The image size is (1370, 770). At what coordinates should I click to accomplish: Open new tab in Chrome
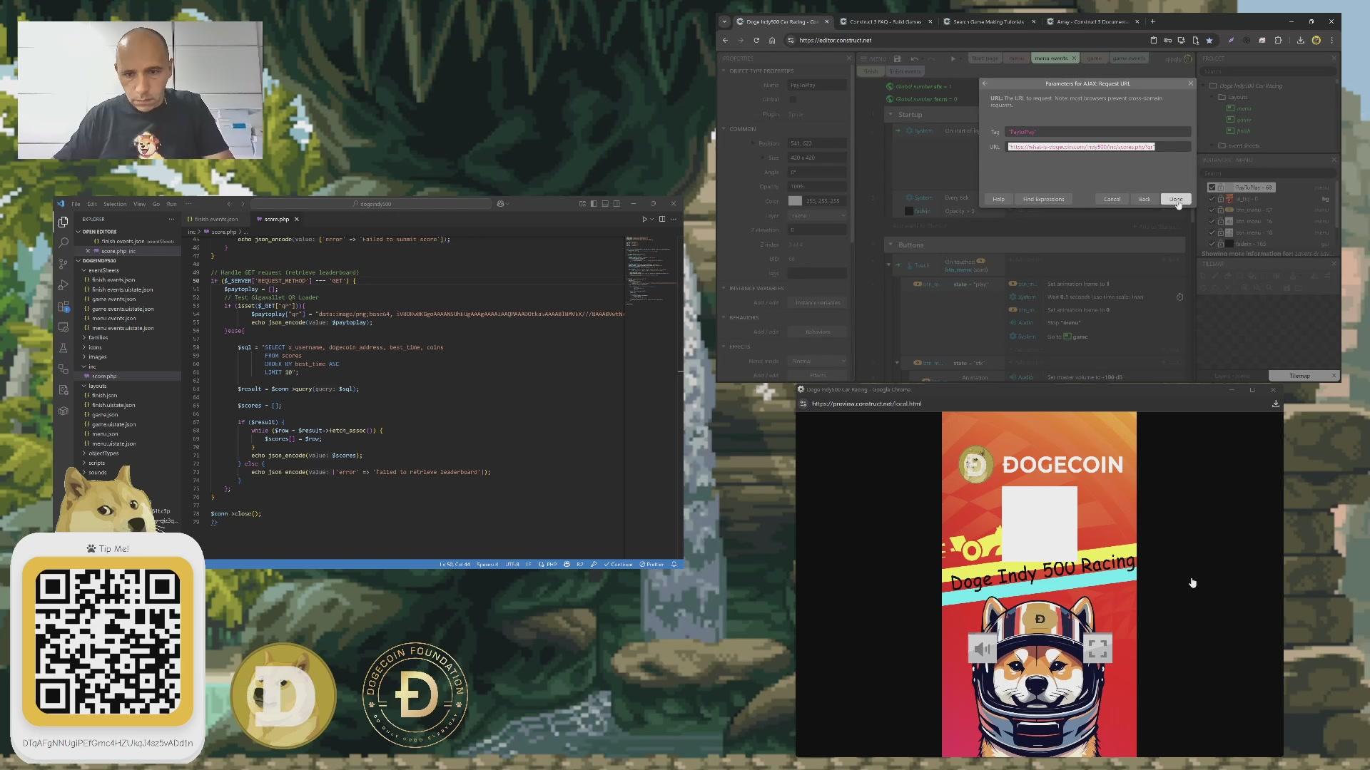click(1152, 21)
